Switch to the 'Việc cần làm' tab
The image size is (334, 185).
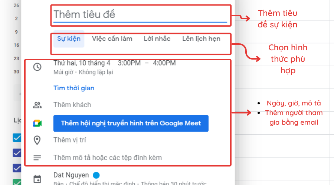click(x=112, y=39)
